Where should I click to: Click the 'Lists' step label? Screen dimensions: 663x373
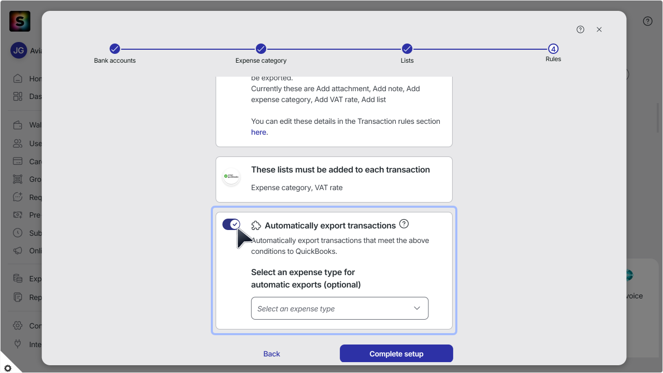pyautogui.click(x=407, y=61)
